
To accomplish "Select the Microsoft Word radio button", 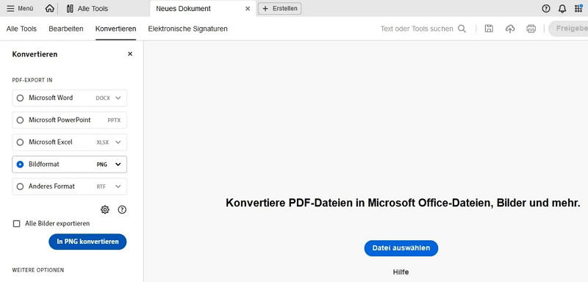I will [x=21, y=98].
